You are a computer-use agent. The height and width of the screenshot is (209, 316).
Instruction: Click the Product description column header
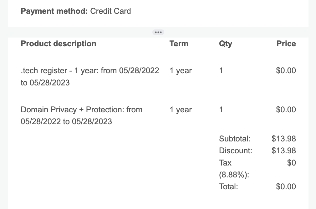click(x=59, y=44)
